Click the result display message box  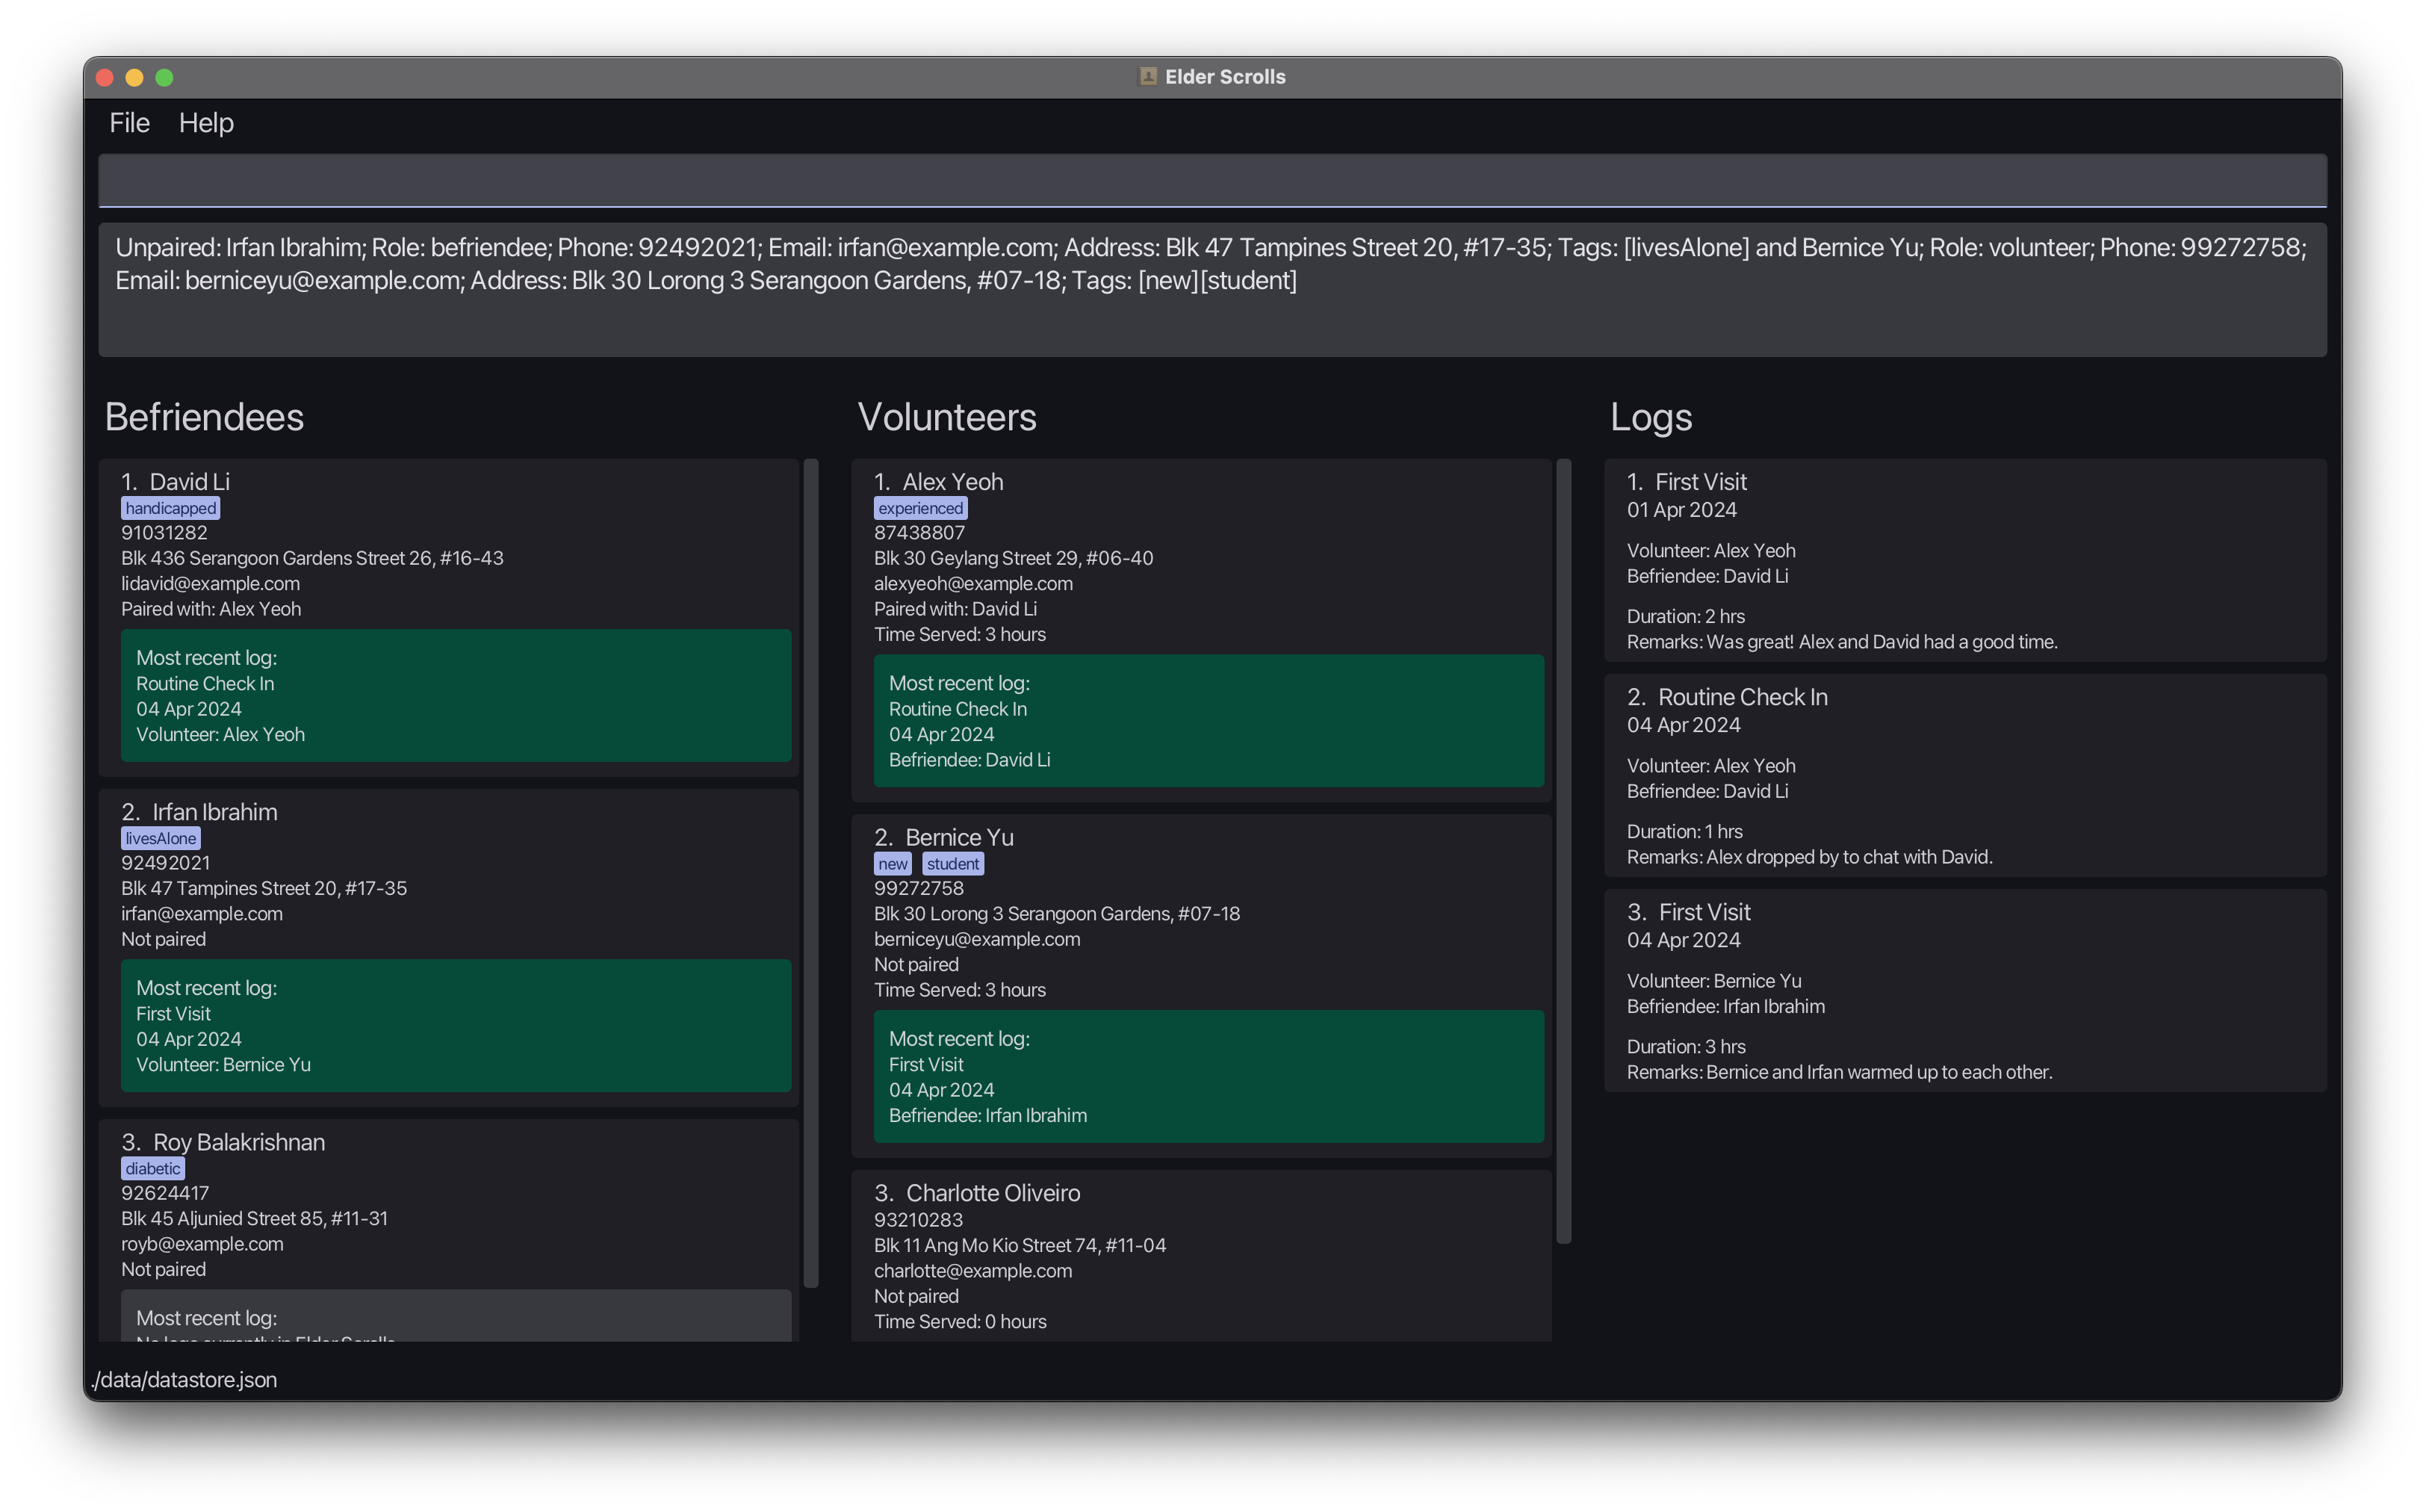pos(1212,290)
